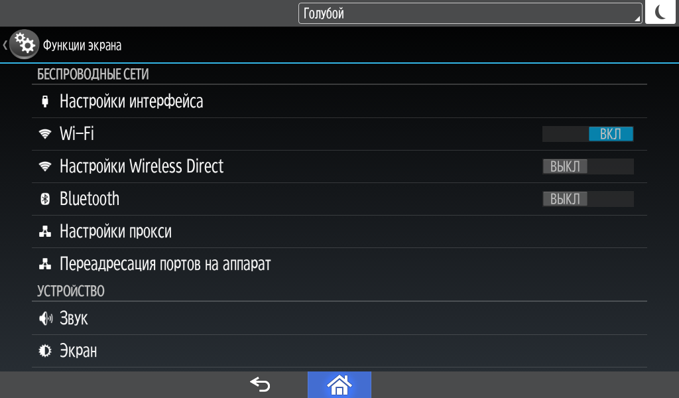The height and width of the screenshot is (398, 679).
Task: Click the Wi-Fi signal icon
Action: click(x=45, y=134)
